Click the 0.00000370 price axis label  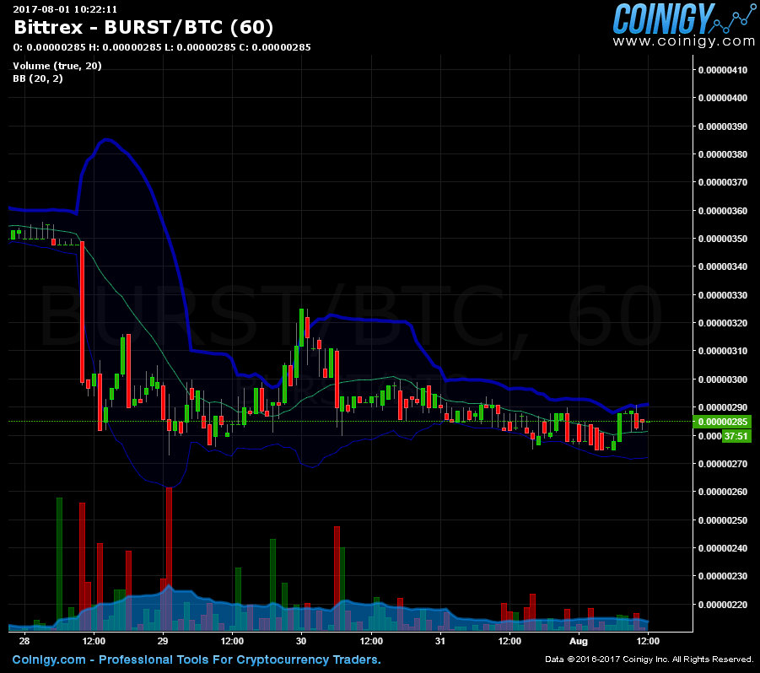tap(723, 183)
